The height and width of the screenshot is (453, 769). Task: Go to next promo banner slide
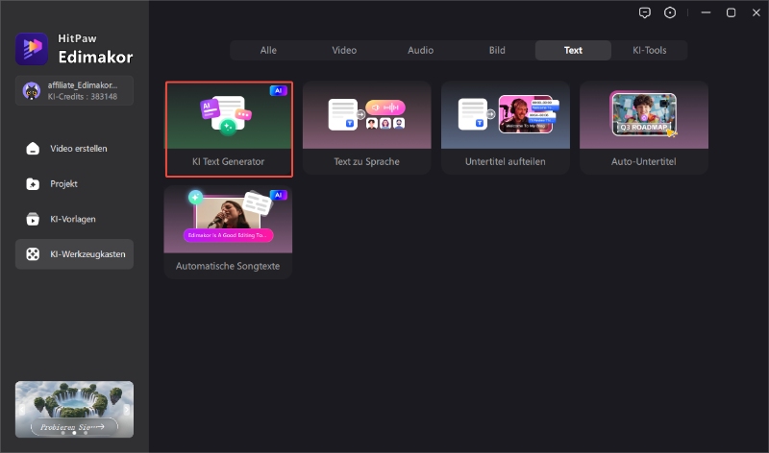[127, 410]
